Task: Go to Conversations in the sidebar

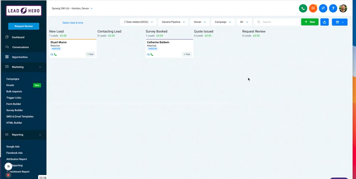Action: point(20,47)
